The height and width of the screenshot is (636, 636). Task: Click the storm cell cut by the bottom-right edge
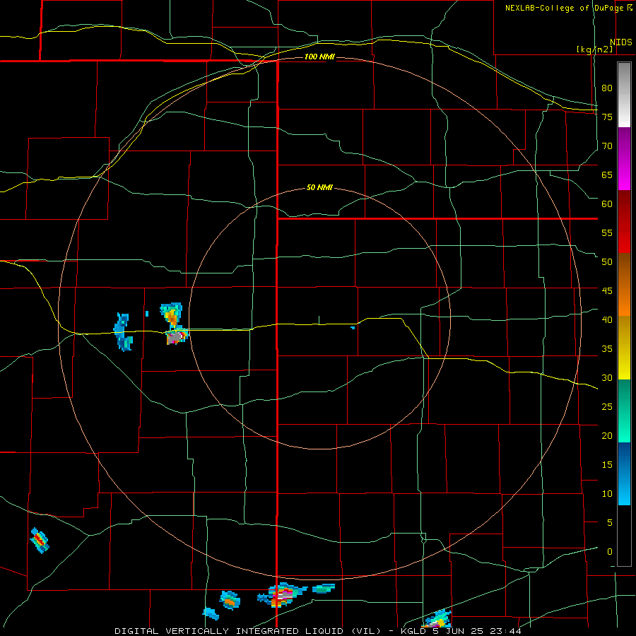pos(437,619)
